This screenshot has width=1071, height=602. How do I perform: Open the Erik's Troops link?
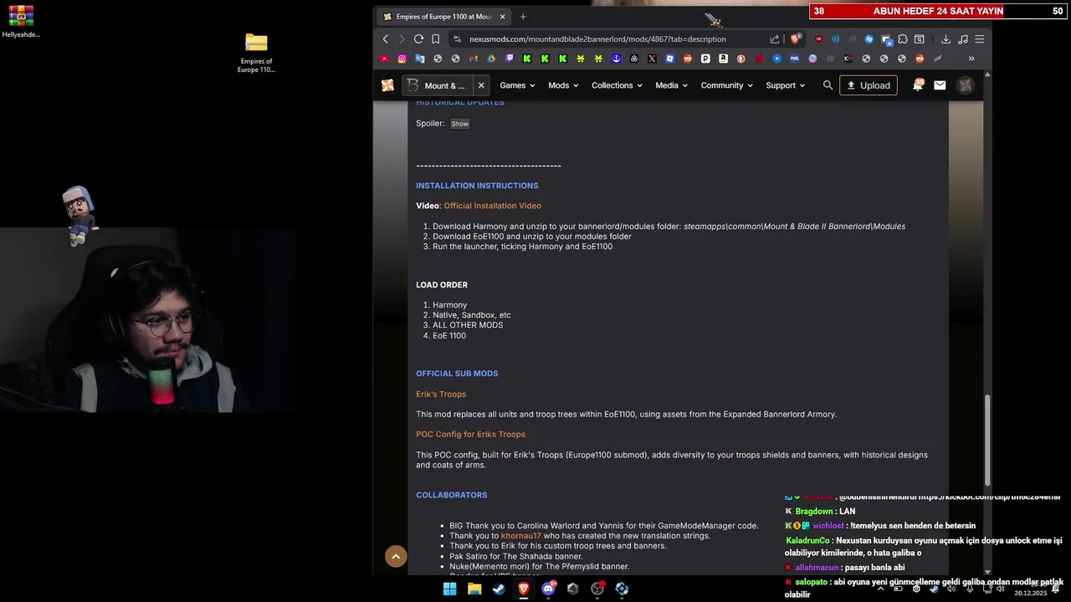point(441,394)
